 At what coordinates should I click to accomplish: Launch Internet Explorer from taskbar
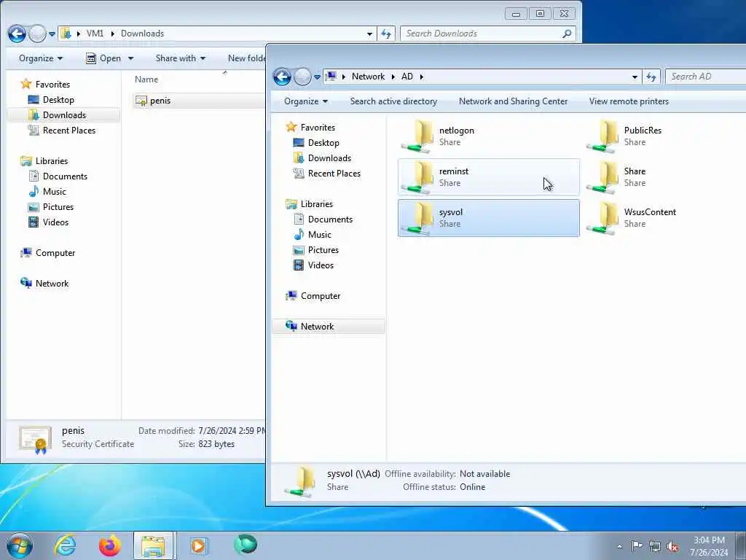point(65,545)
